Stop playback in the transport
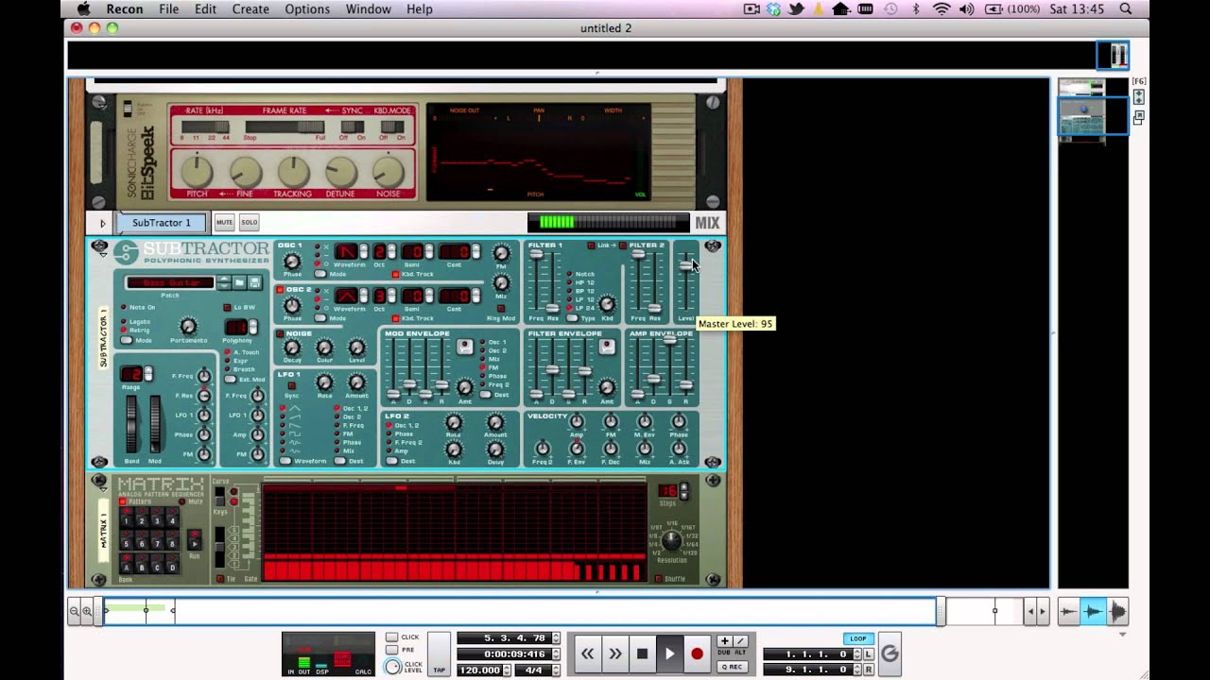 tap(642, 653)
